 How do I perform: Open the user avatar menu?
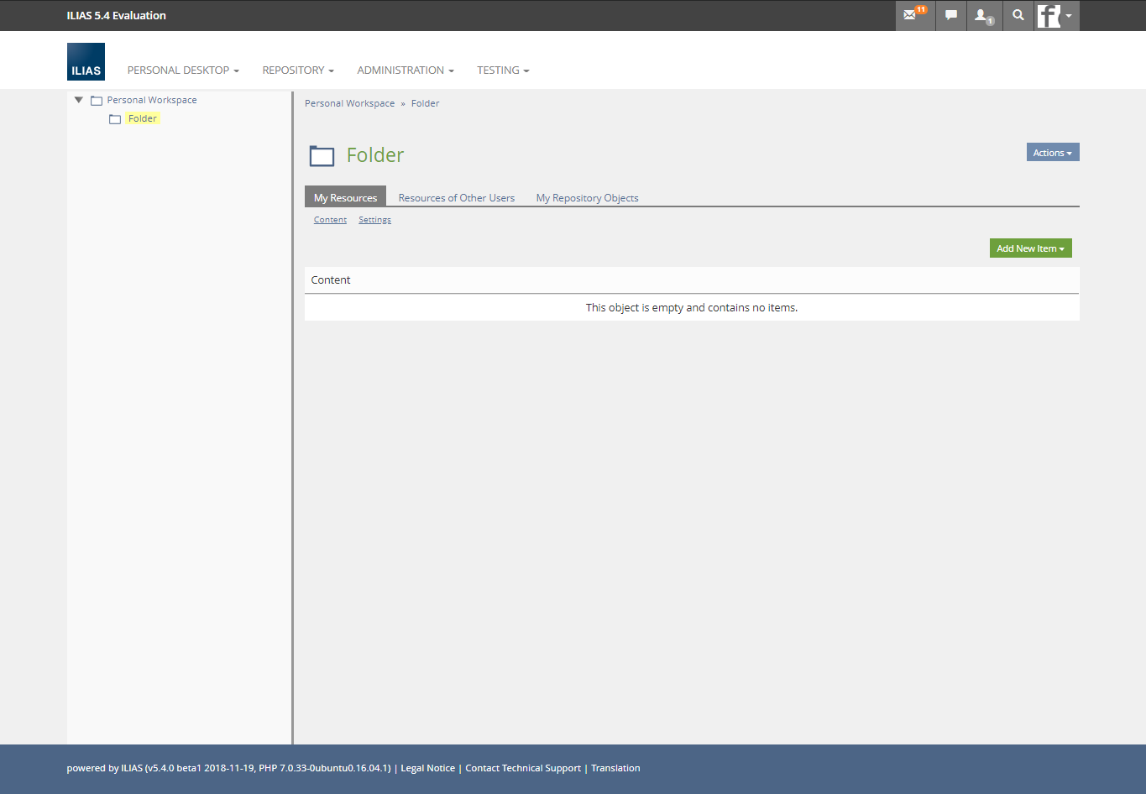(x=1055, y=15)
